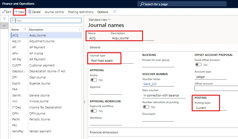Screen dimensions: 238x139
Task: Select the OPN row
Action: pos(46,113)
